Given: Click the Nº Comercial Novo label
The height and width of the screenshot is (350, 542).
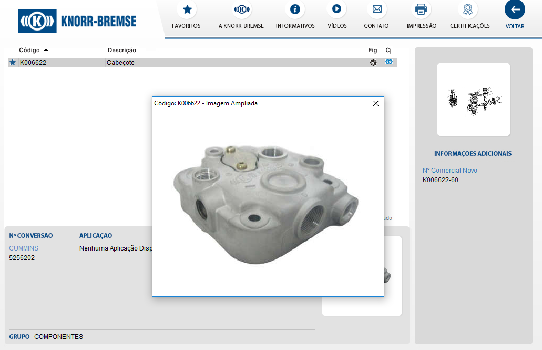Looking at the screenshot, I should tap(449, 171).
